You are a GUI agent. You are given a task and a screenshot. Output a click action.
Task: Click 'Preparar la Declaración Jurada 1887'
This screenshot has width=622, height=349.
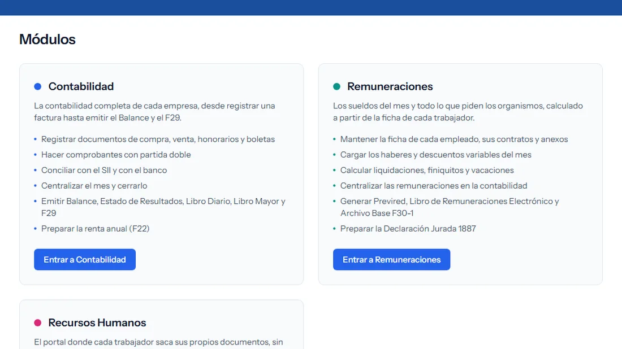(408, 229)
